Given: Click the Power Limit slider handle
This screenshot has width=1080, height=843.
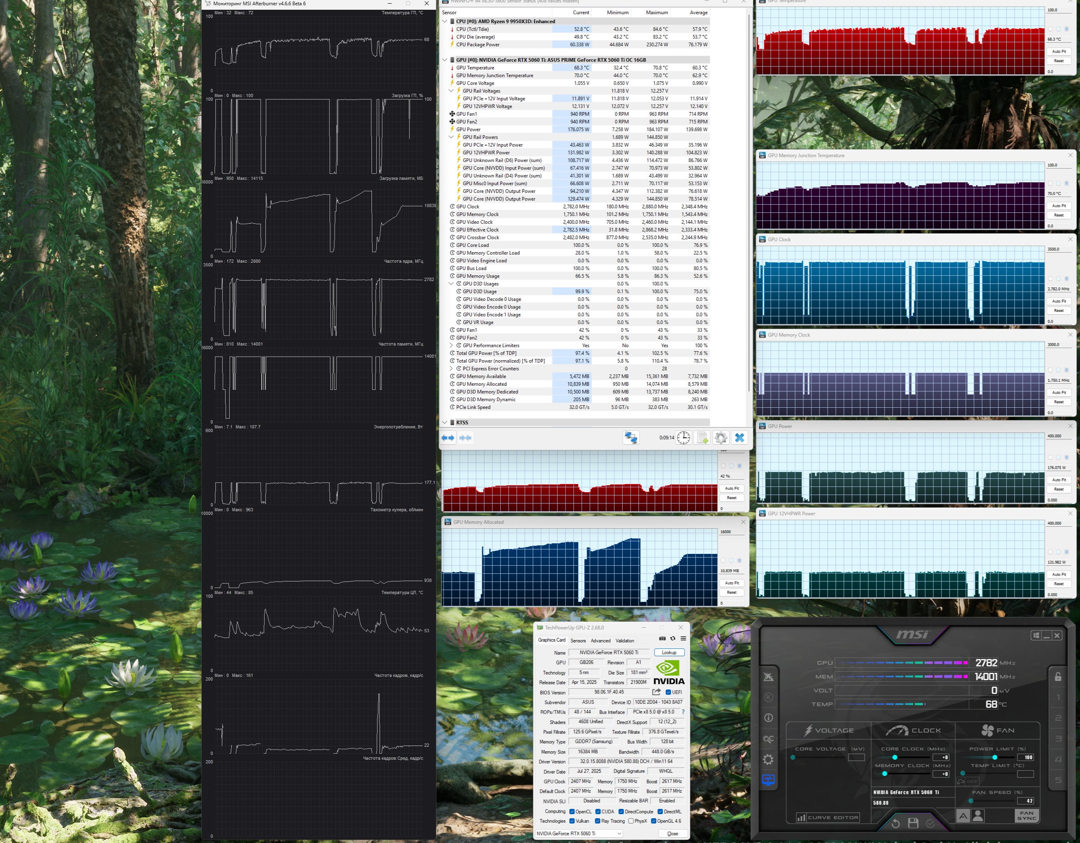Looking at the screenshot, I should coord(994,757).
